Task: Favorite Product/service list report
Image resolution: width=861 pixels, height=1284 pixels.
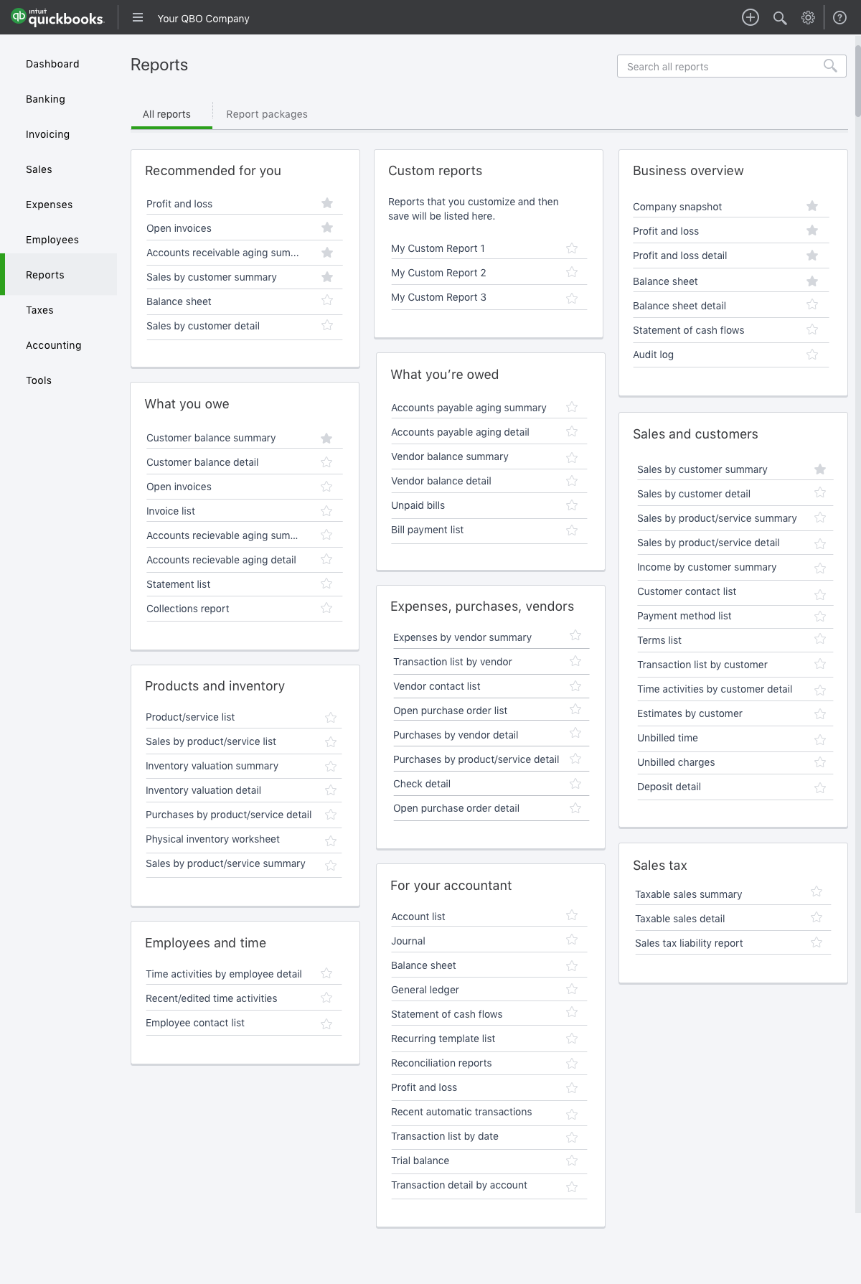Action: (x=331, y=718)
